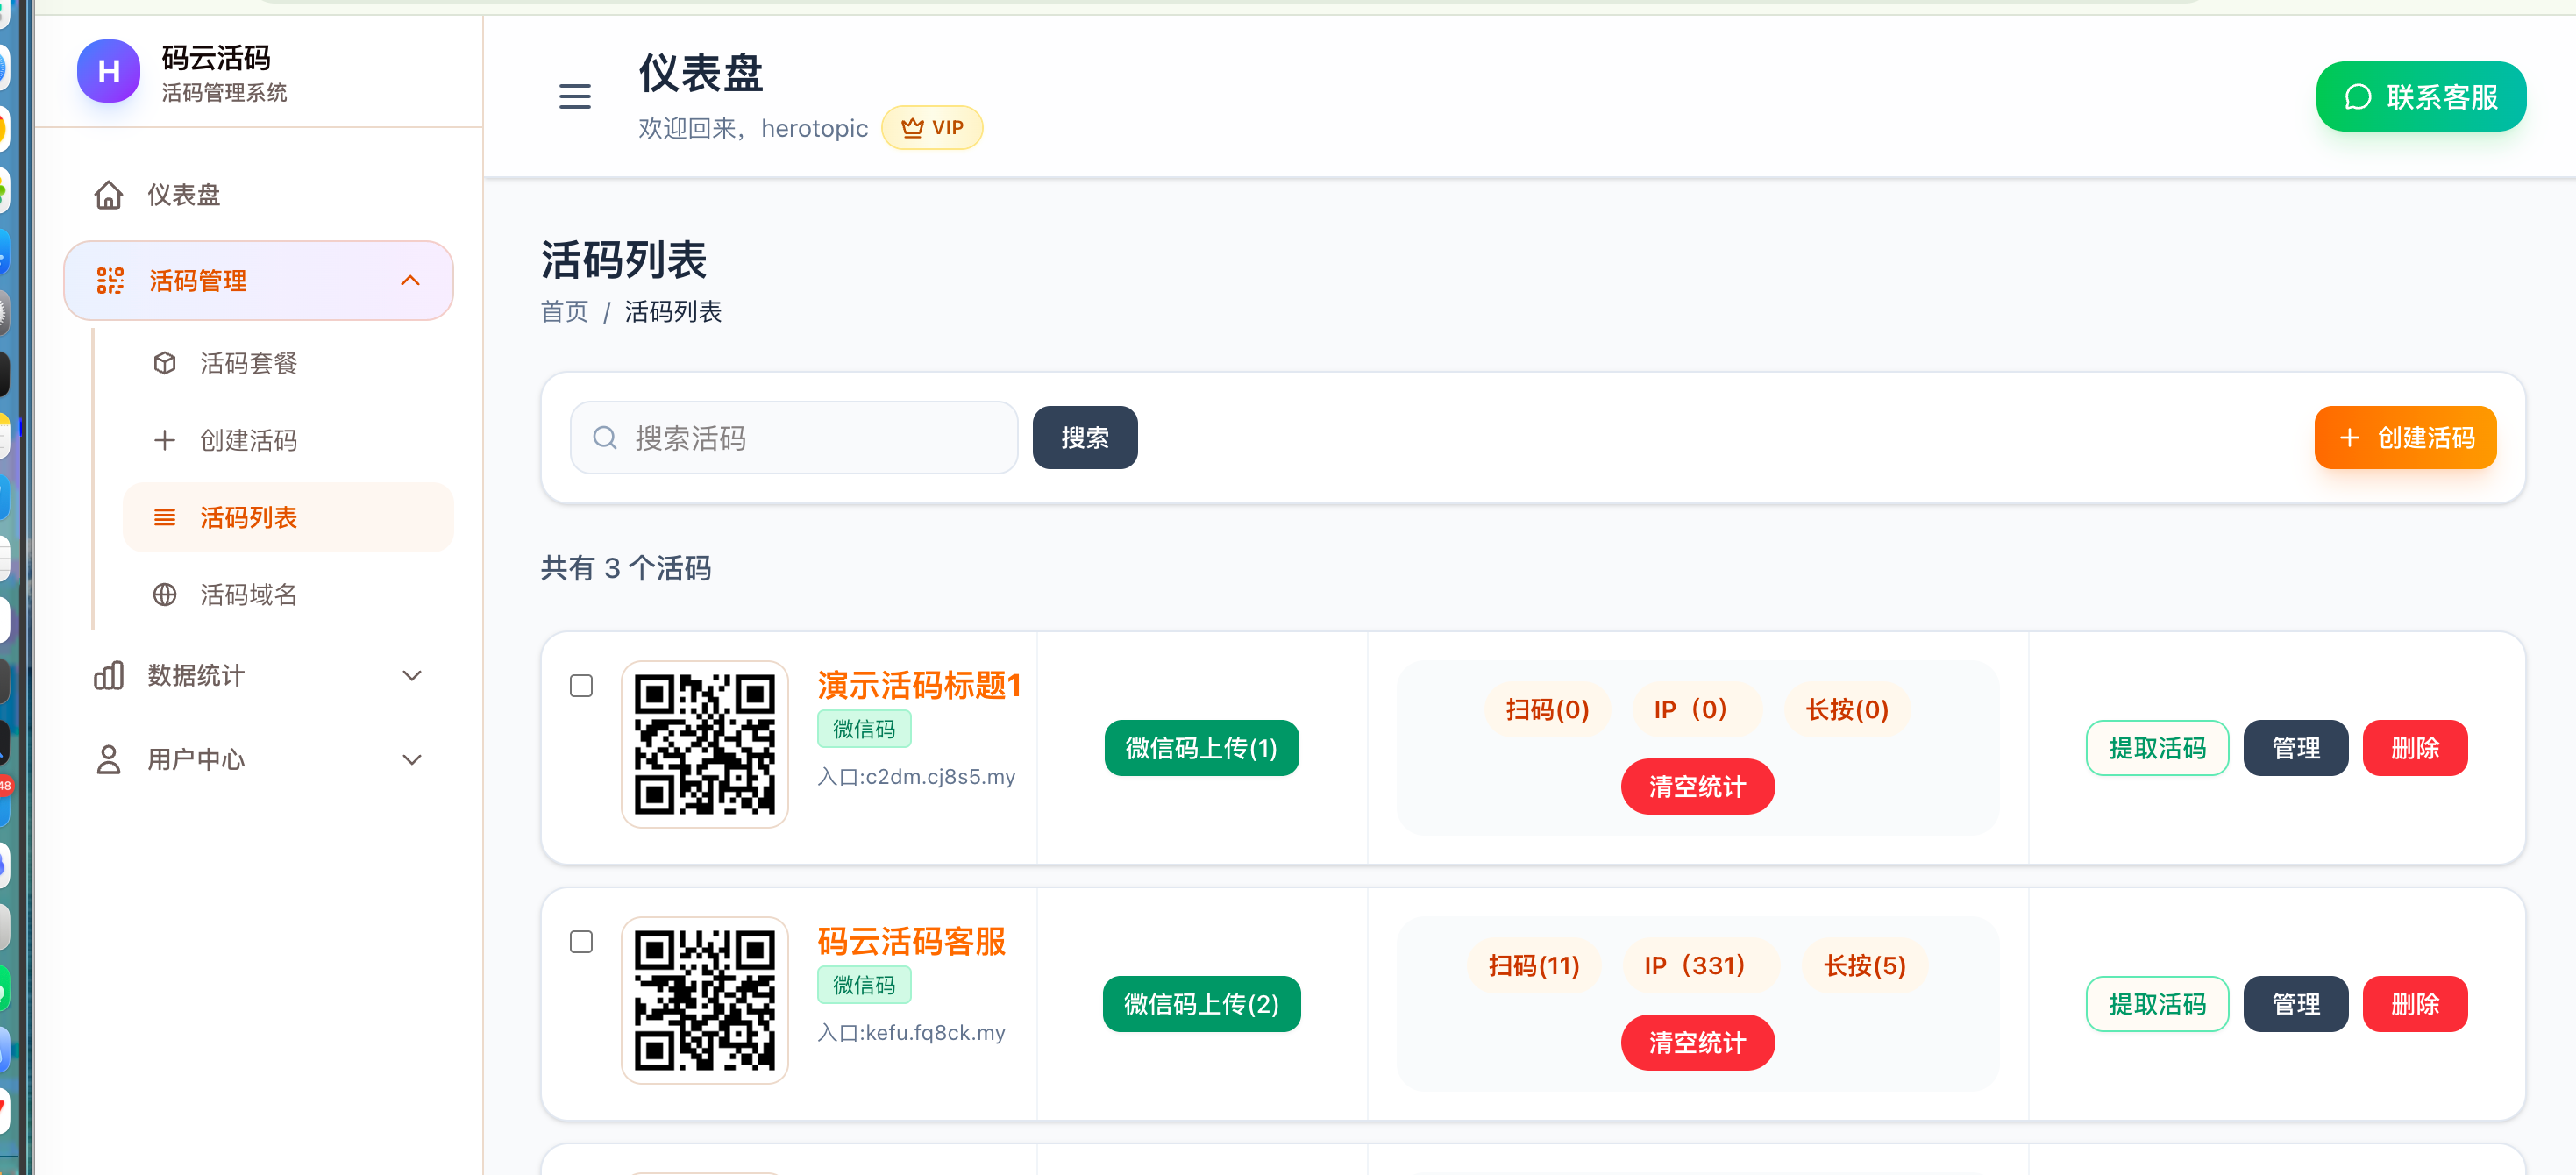Click the text 共有 3 个活码
The height and width of the screenshot is (1175, 2576).
[x=626, y=568]
